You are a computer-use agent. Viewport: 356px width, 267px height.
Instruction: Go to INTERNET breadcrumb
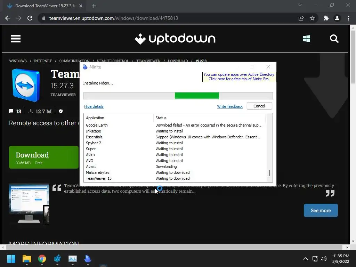(x=43, y=61)
